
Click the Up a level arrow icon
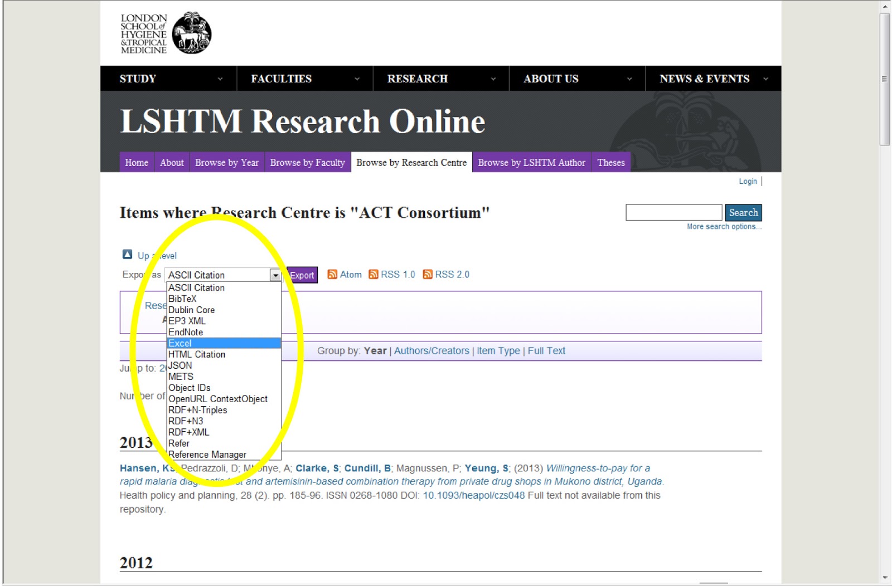127,255
